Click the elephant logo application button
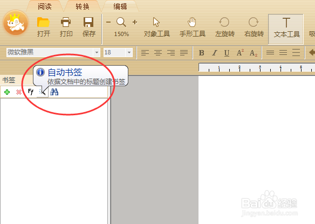 [16, 23]
